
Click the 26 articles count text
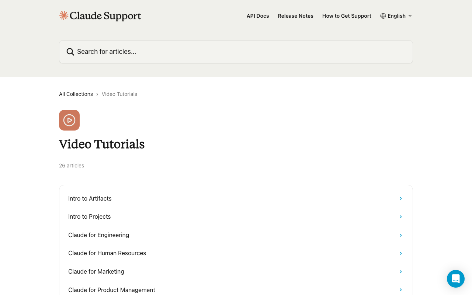click(x=72, y=166)
